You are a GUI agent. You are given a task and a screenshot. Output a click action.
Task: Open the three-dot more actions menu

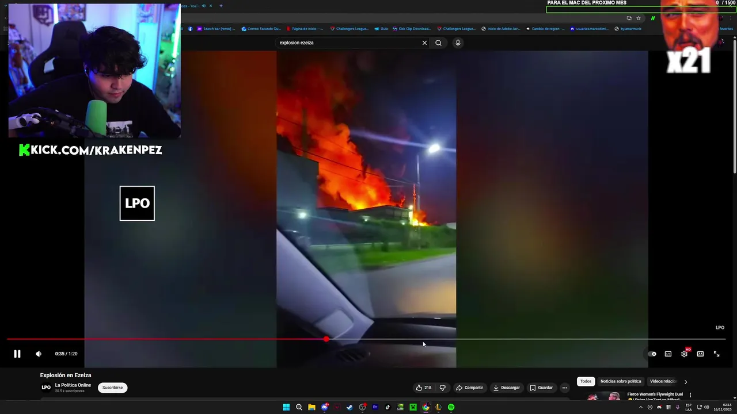tap(565, 388)
